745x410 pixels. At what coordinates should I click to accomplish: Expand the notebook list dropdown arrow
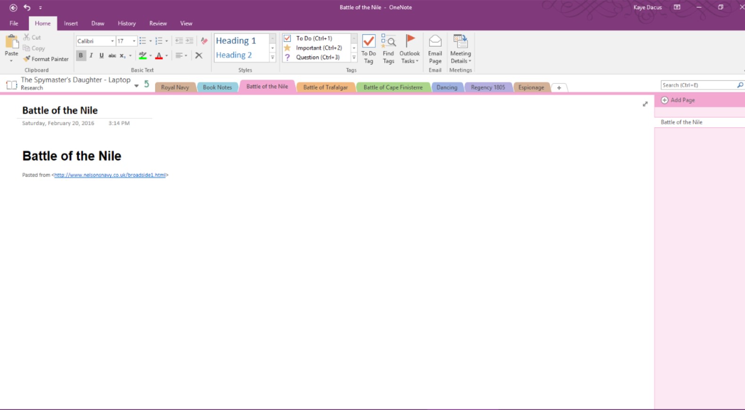(x=137, y=86)
